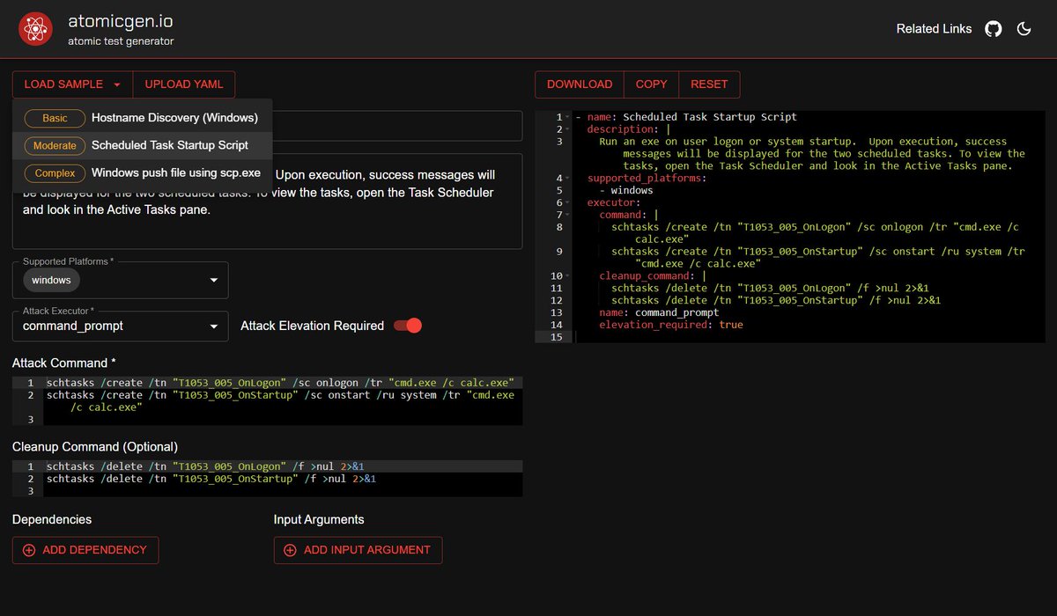The image size is (1057, 616).
Task: Download the generated YAML
Action: (580, 84)
